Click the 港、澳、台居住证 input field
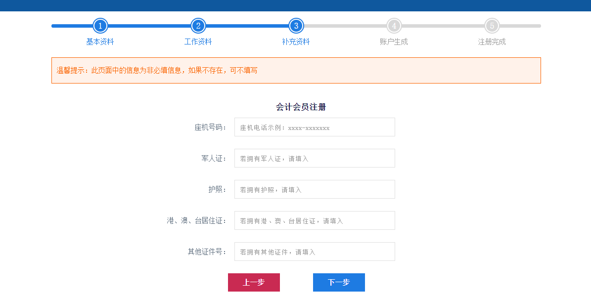 [x=315, y=220]
